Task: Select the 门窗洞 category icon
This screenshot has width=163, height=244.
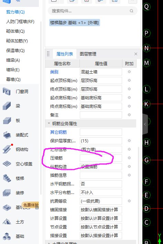Action: coord(7,91)
